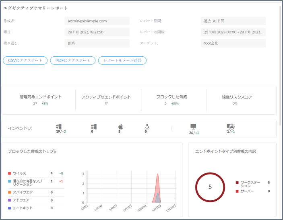Click the 即時 recurrence field

coord(97,43)
